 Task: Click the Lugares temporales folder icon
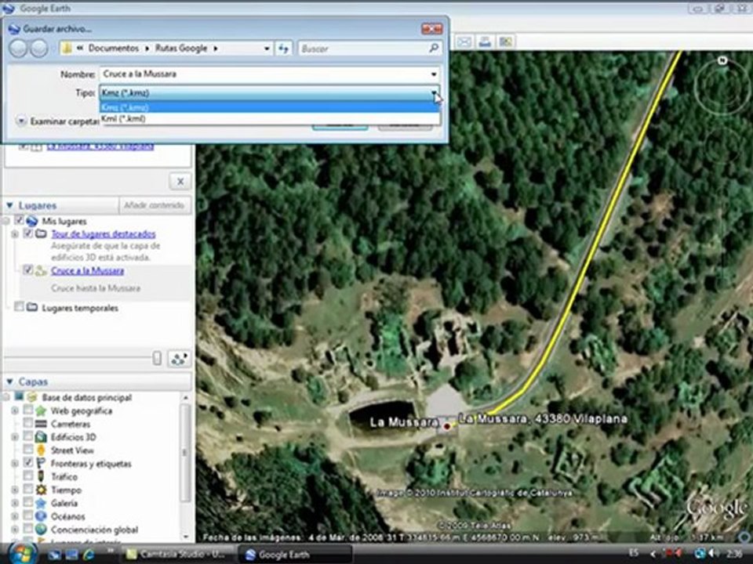point(32,307)
